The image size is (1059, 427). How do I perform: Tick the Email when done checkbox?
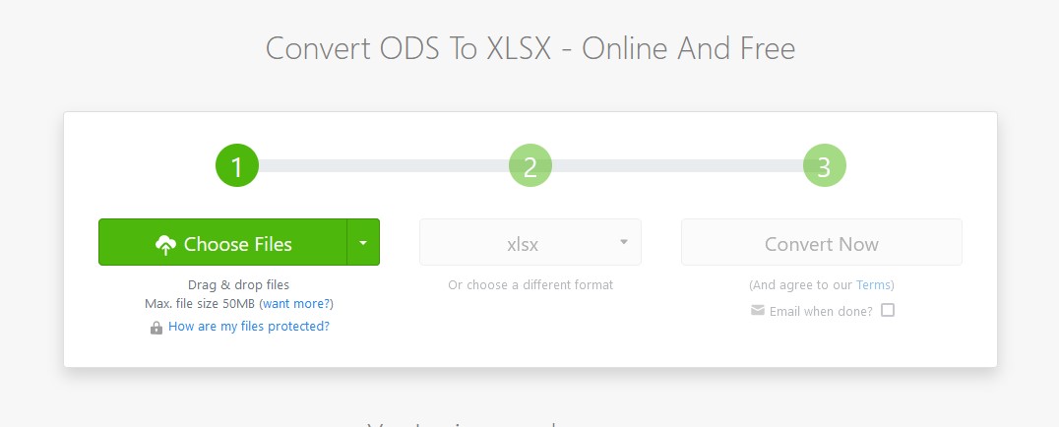888,310
